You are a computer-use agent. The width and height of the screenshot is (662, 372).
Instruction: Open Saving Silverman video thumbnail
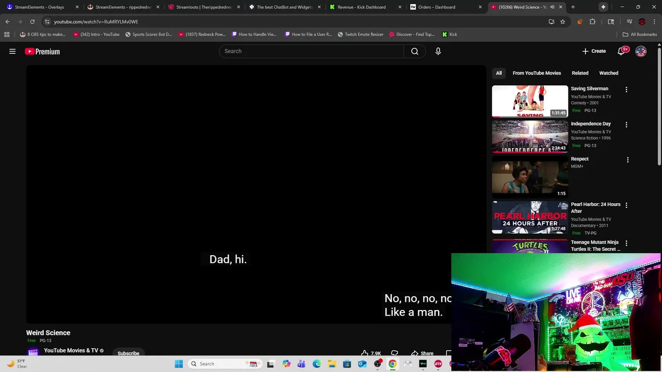click(x=530, y=101)
